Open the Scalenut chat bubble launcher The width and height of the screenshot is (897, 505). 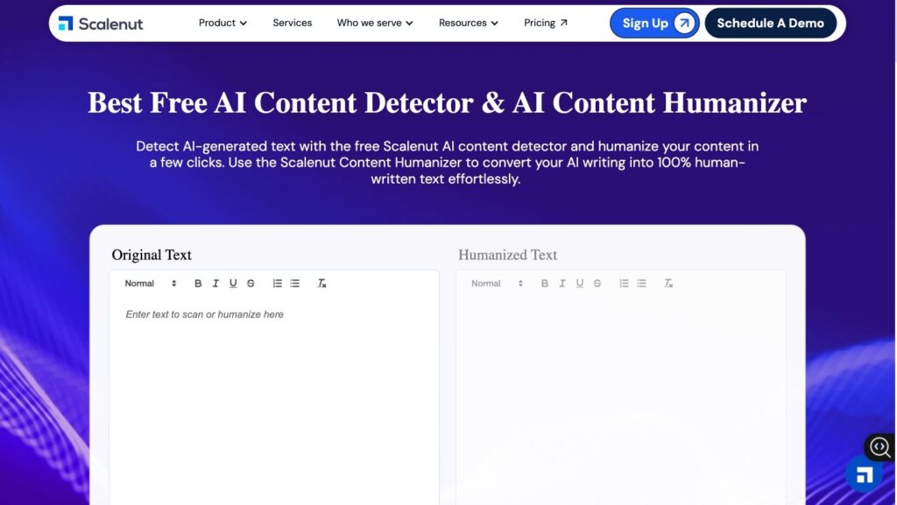click(x=864, y=474)
